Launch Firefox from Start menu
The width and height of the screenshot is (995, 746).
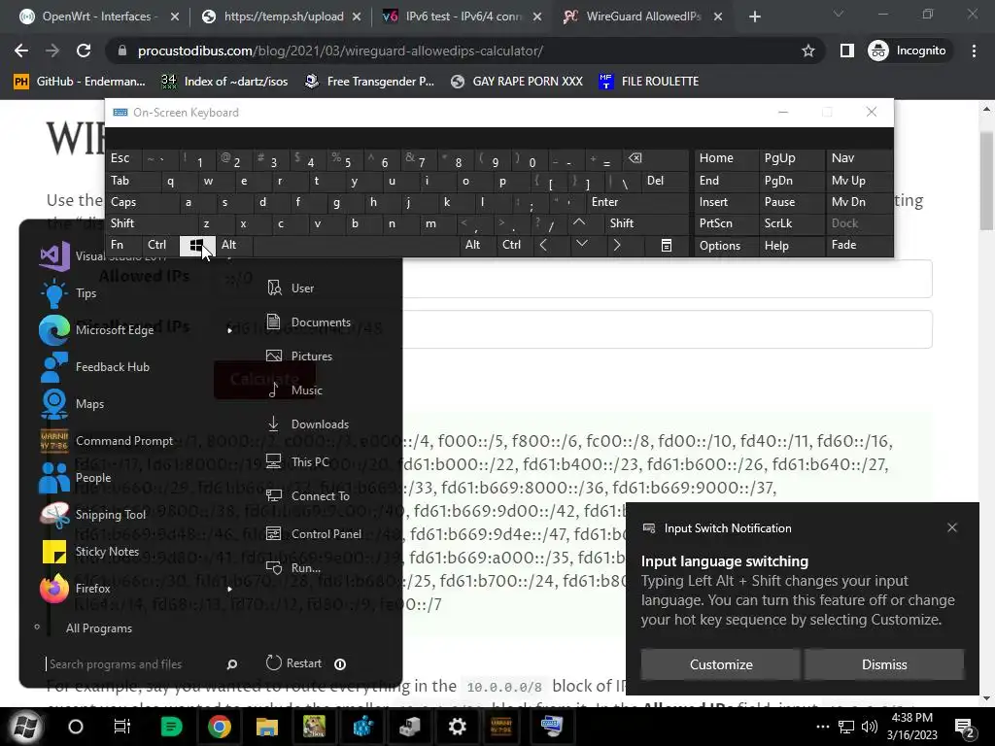click(75, 588)
